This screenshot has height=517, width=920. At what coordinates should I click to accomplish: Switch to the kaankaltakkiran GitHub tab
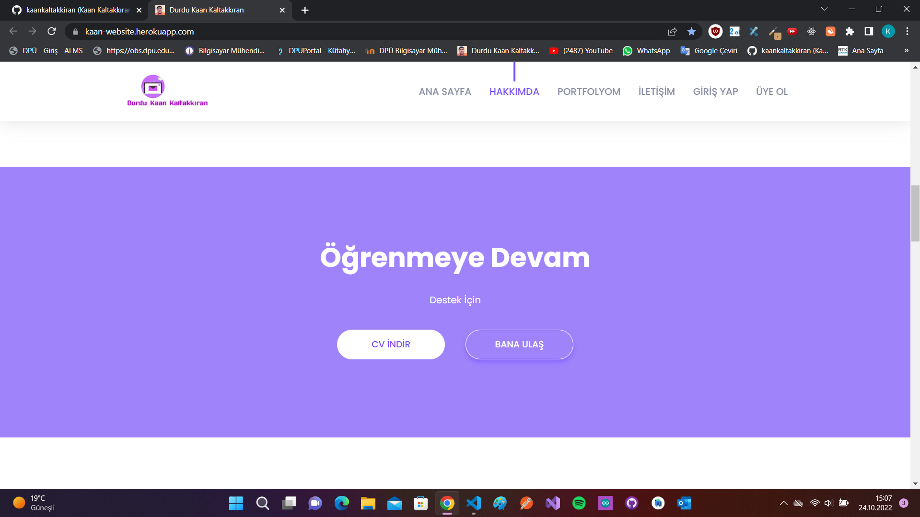coord(72,10)
